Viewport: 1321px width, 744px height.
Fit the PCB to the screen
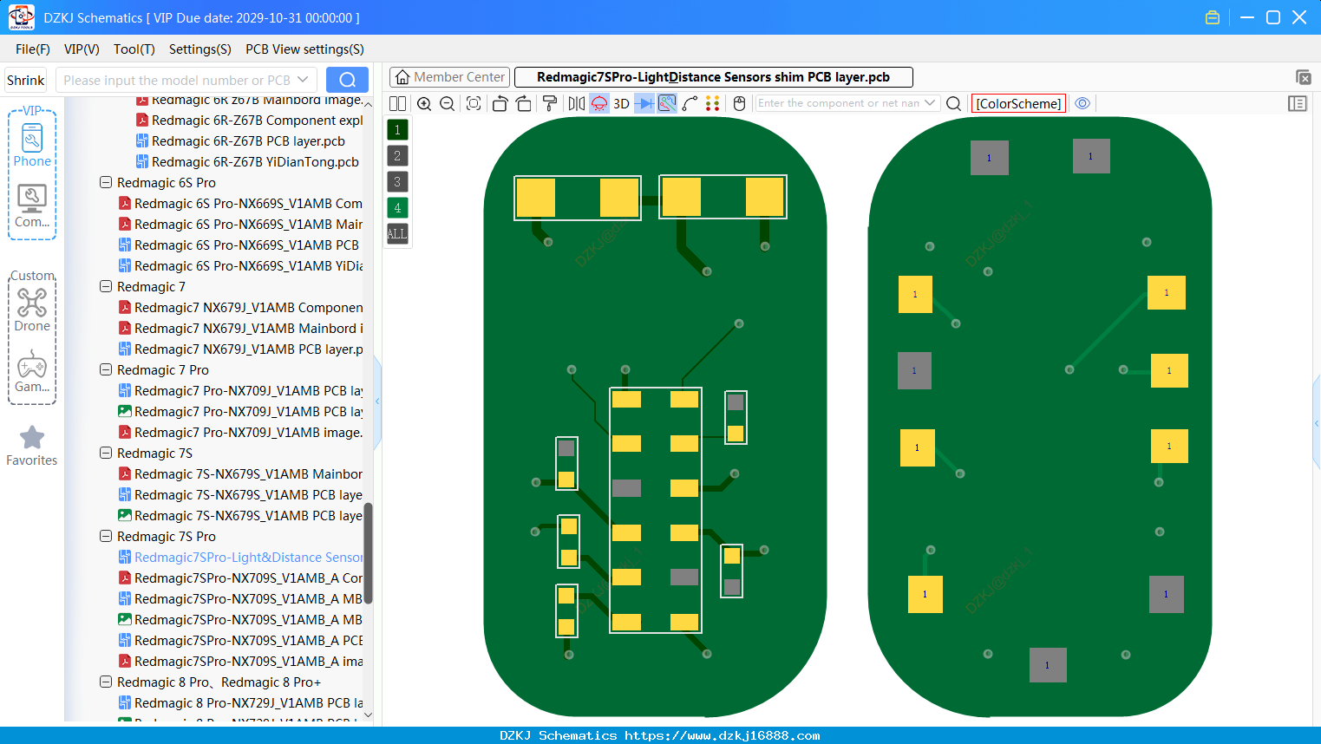474,103
